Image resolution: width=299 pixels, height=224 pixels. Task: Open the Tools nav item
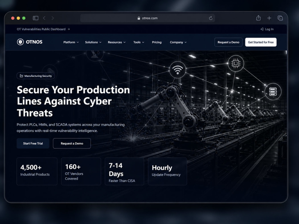click(x=139, y=42)
